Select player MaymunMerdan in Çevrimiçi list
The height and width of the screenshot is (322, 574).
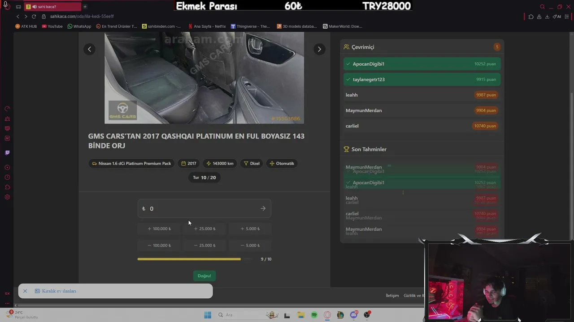point(422,110)
